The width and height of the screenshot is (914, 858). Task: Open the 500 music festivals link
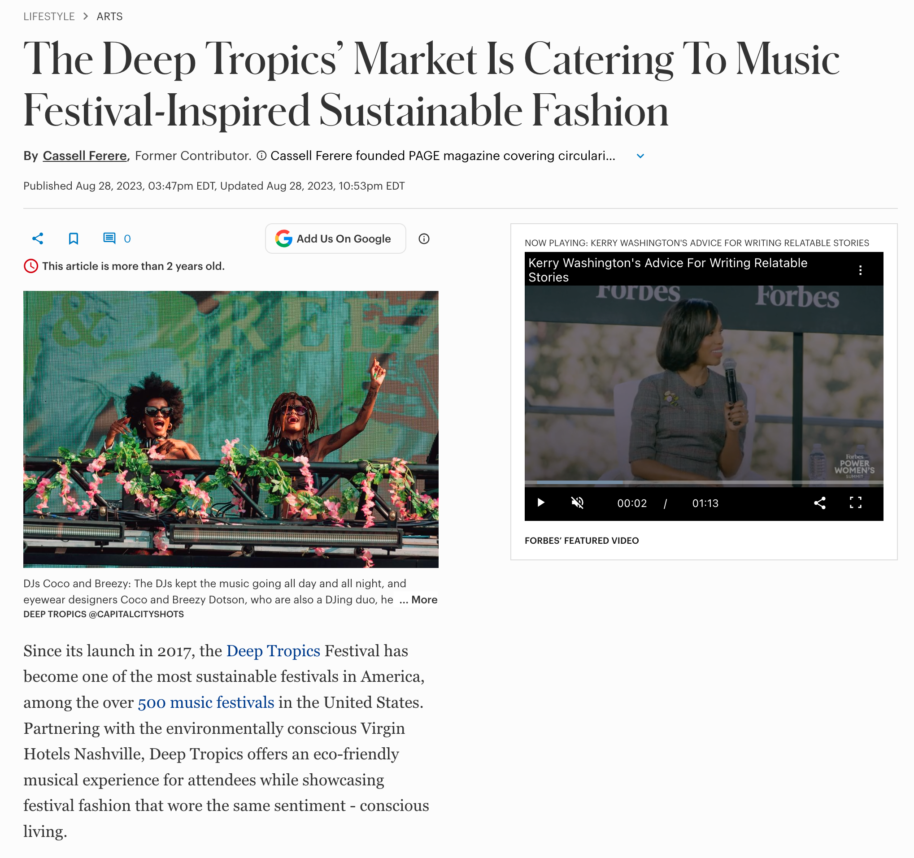[206, 702]
